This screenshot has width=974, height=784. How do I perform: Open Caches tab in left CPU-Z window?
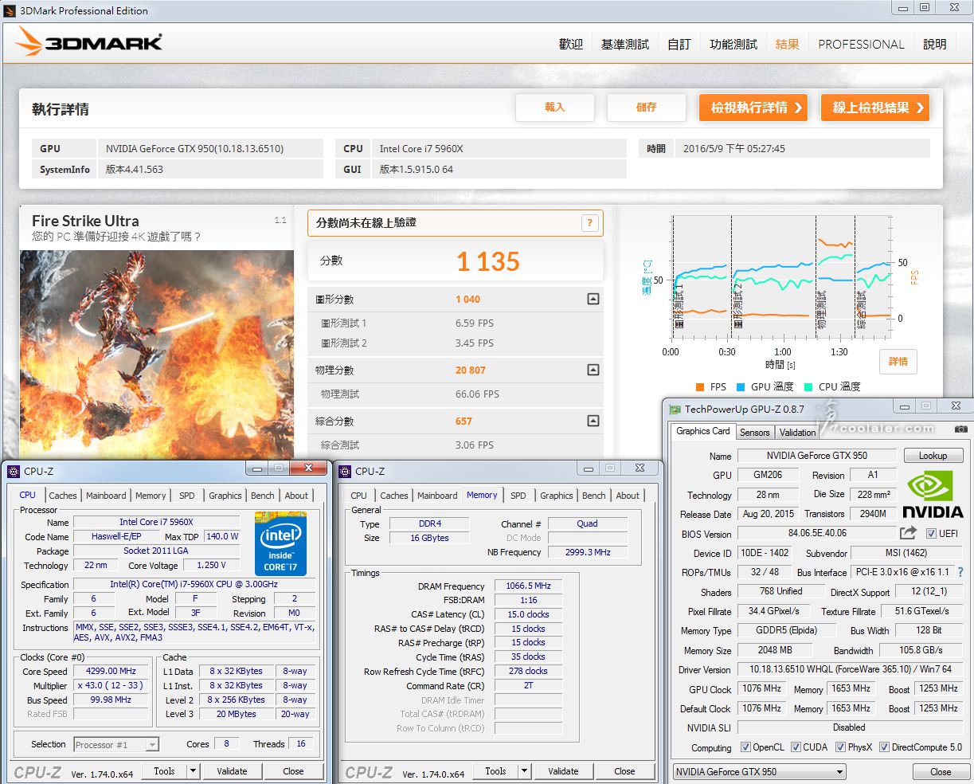tap(63, 496)
